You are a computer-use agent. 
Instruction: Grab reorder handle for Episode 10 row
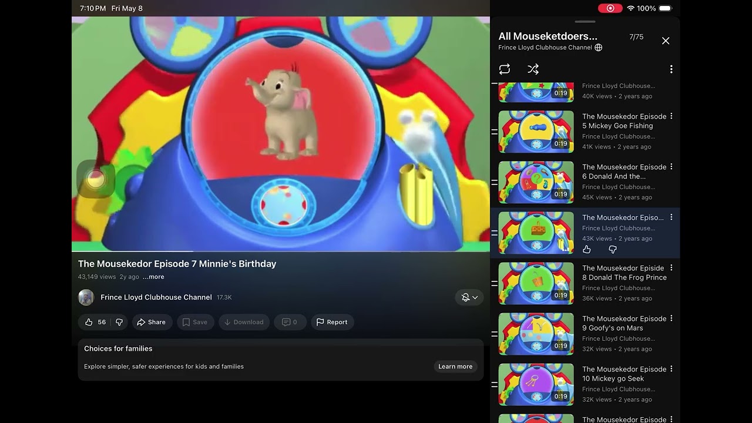(494, 384)
